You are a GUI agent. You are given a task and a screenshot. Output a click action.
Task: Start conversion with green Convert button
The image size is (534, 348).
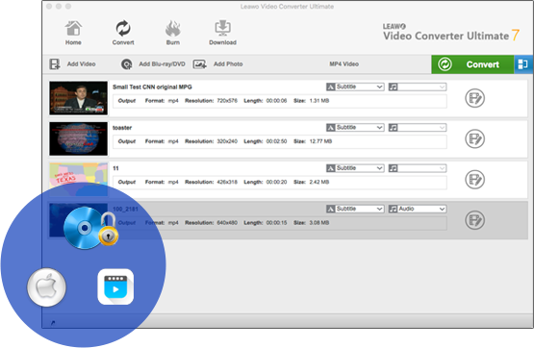point(472,64)
